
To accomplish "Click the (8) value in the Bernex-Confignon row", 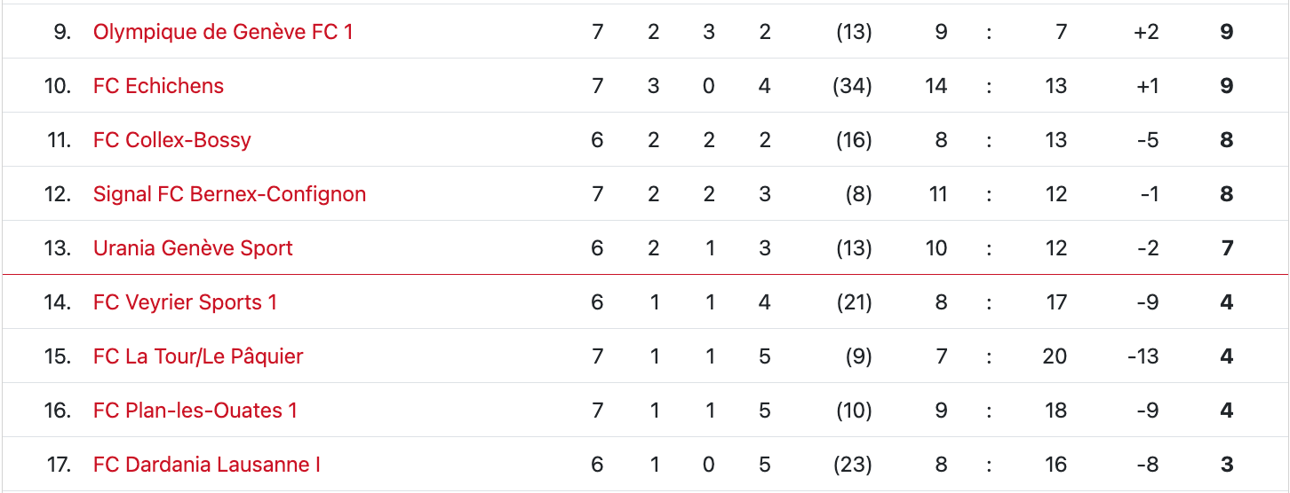I will coord(857,194).
